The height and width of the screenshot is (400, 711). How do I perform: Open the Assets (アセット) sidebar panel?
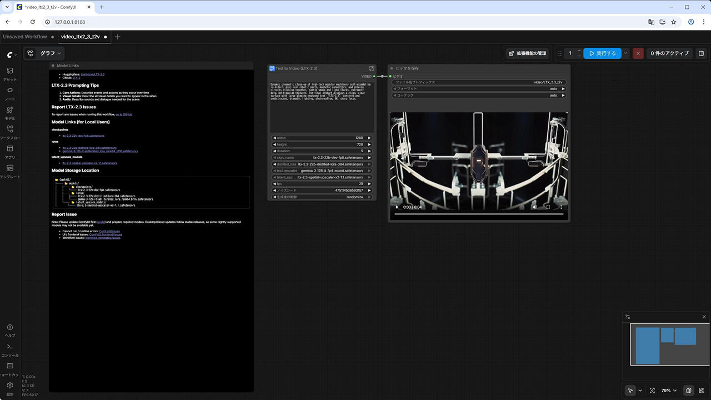click(x=10, y=74)
